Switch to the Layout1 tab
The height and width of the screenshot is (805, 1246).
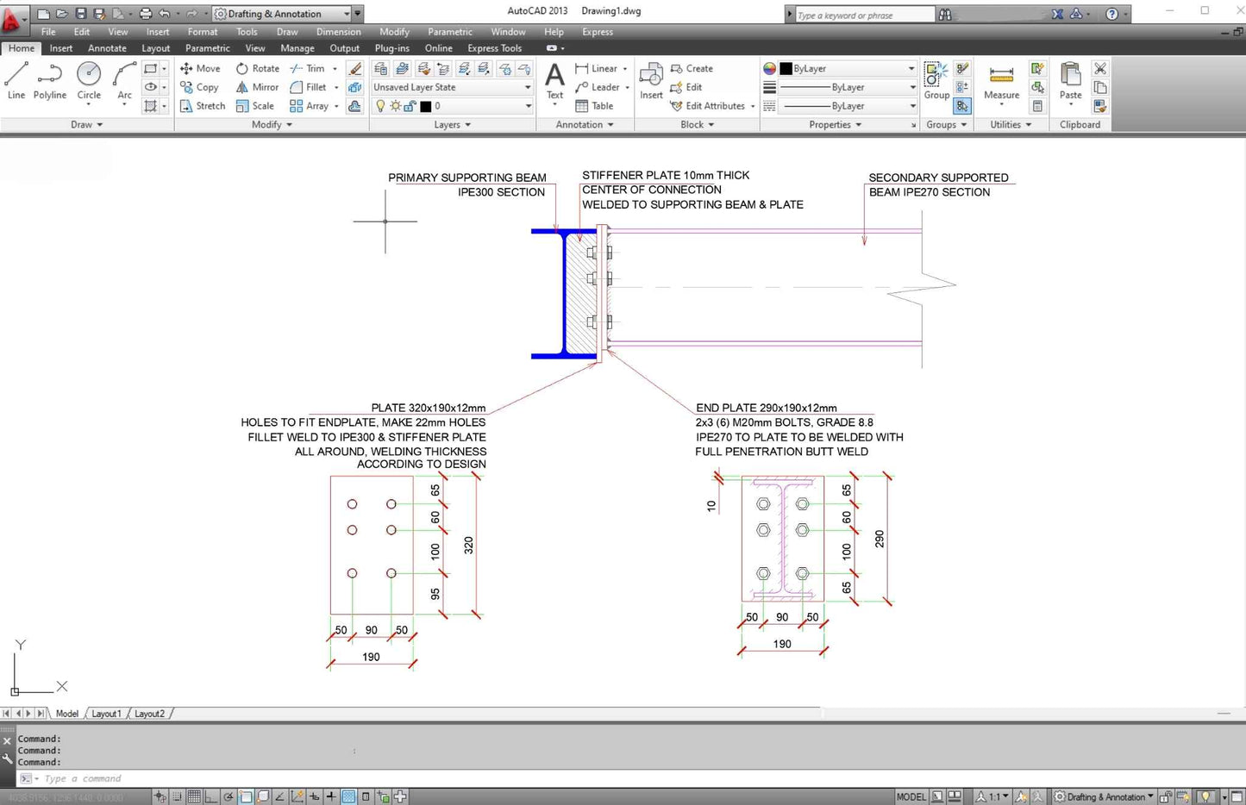[106, 714]
